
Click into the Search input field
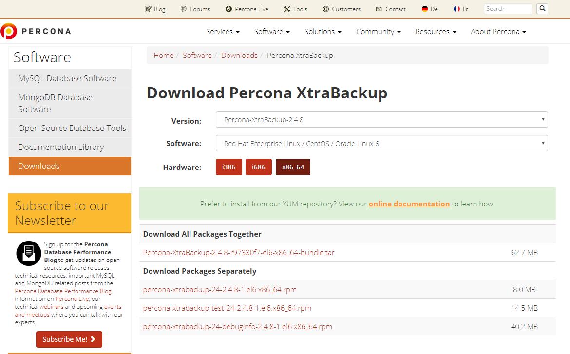point(508,9)
